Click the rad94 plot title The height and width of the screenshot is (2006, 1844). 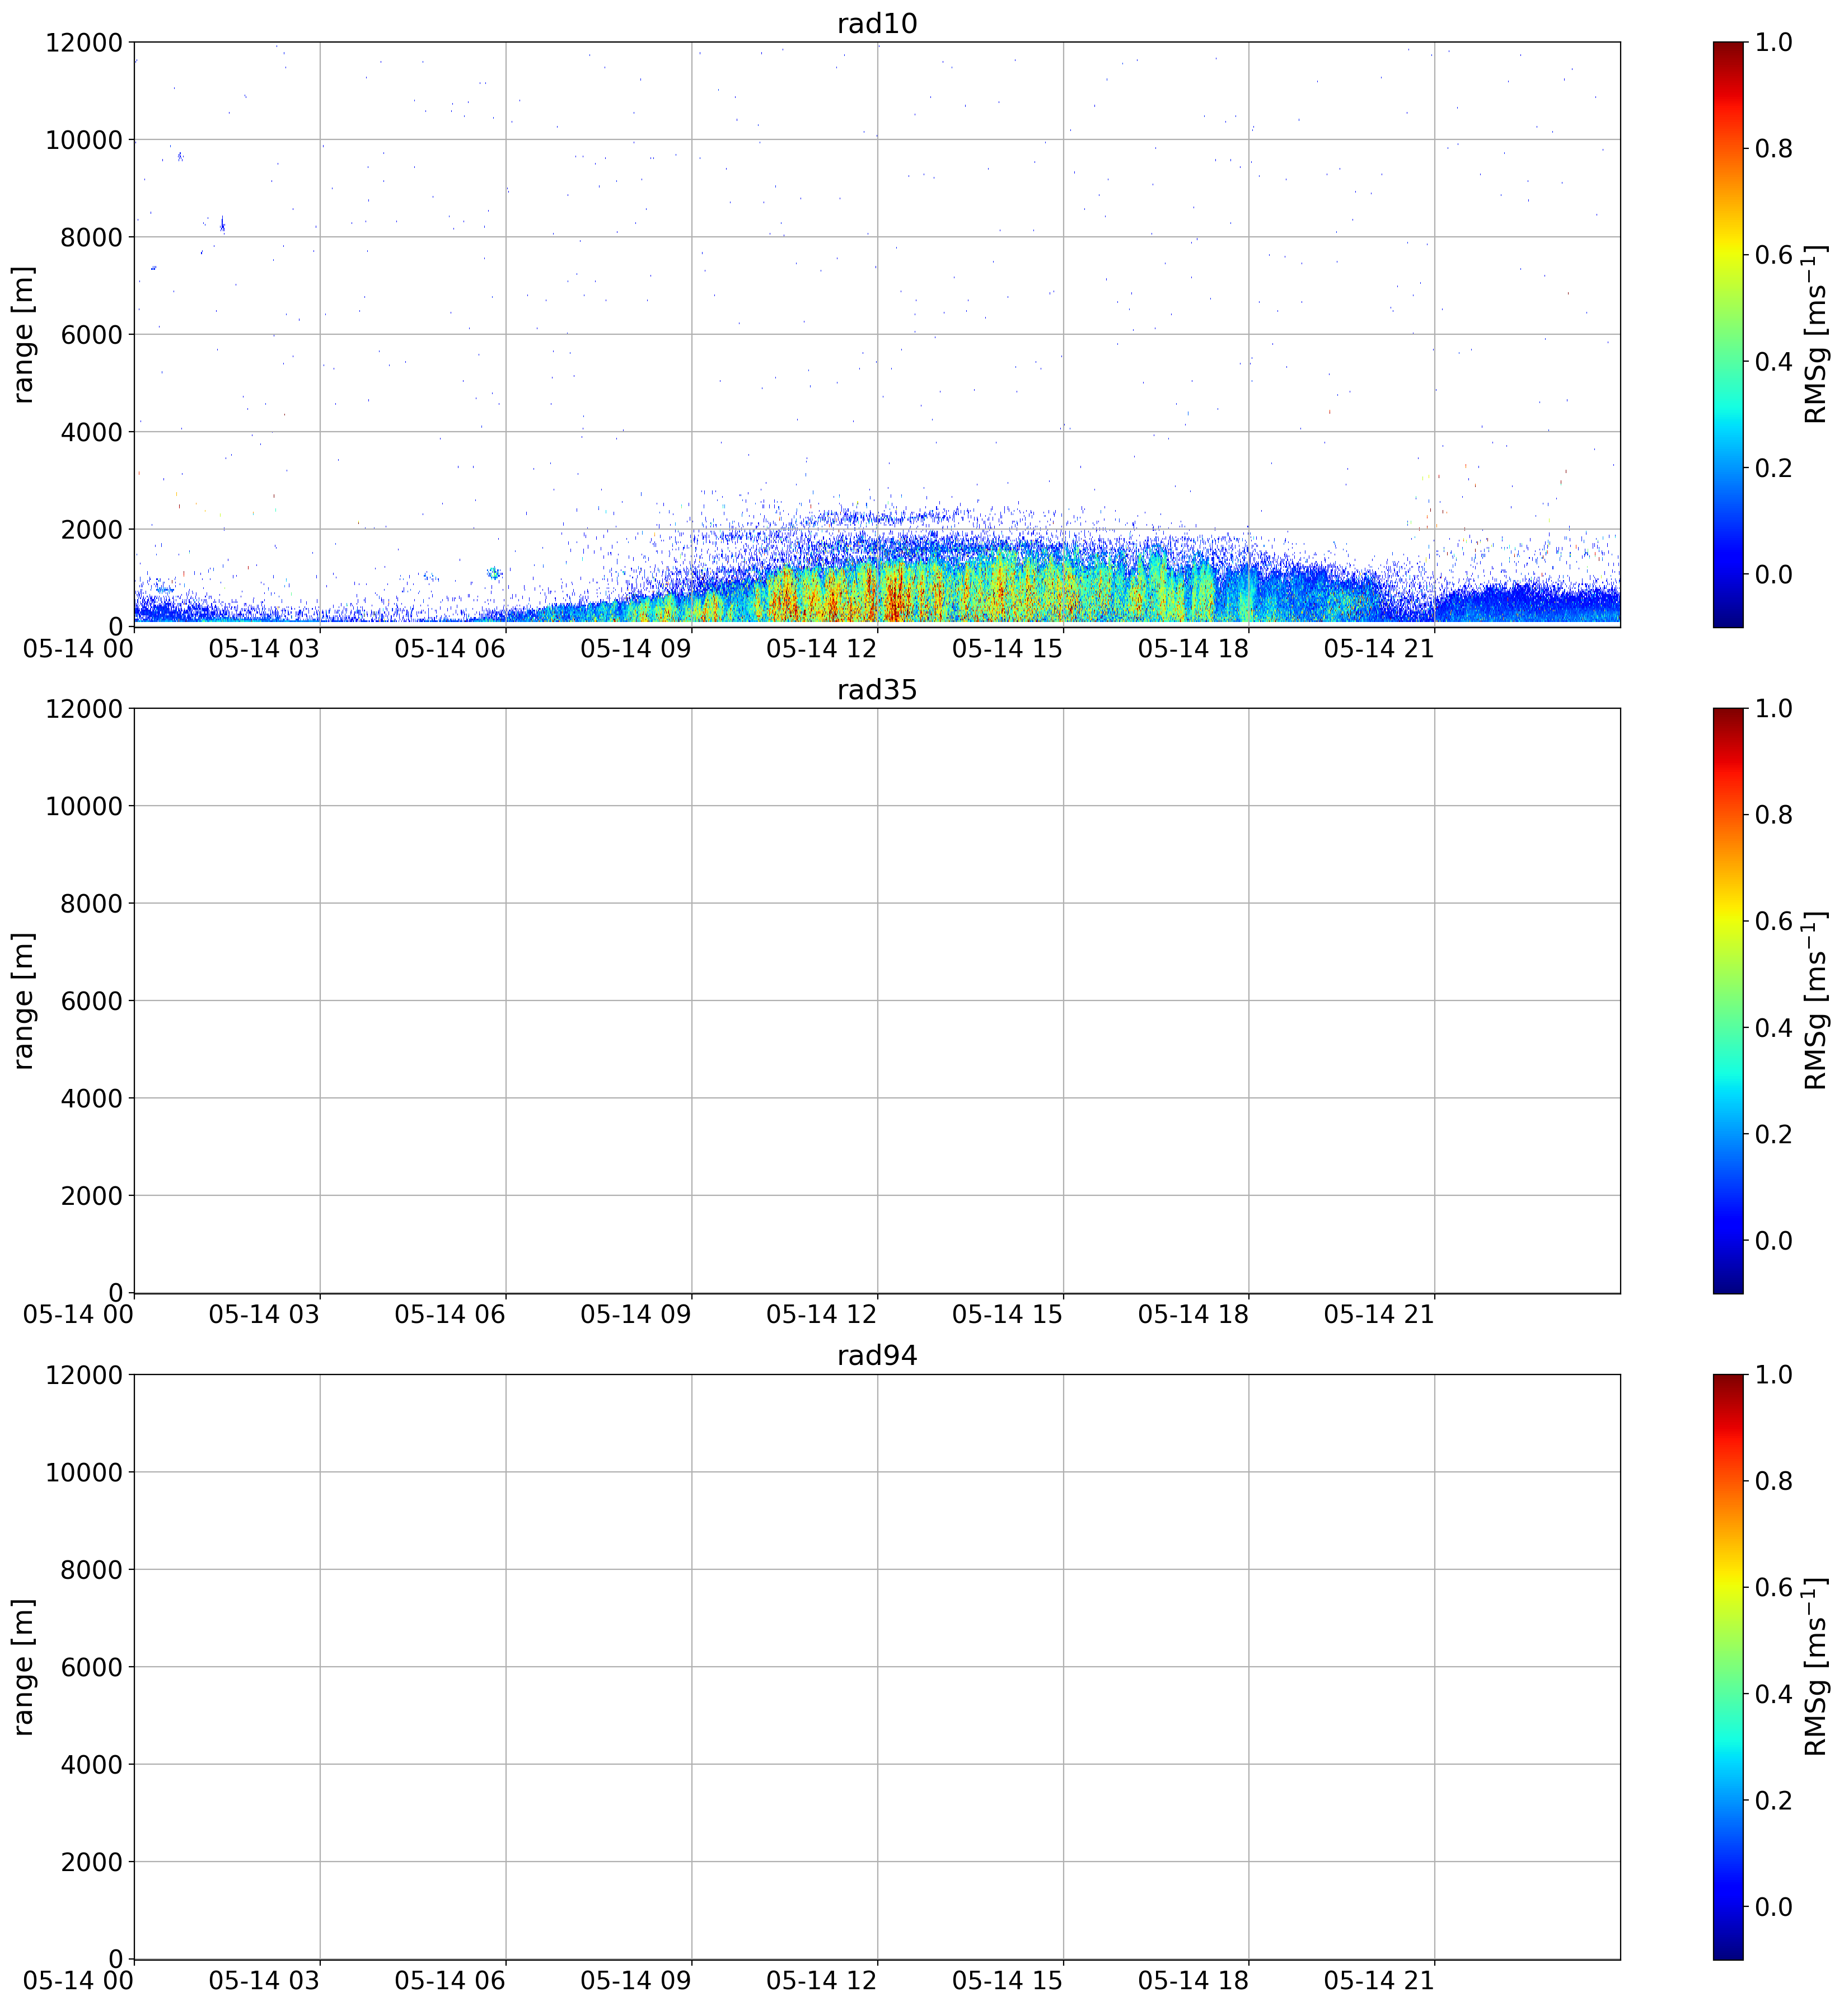876,1355
